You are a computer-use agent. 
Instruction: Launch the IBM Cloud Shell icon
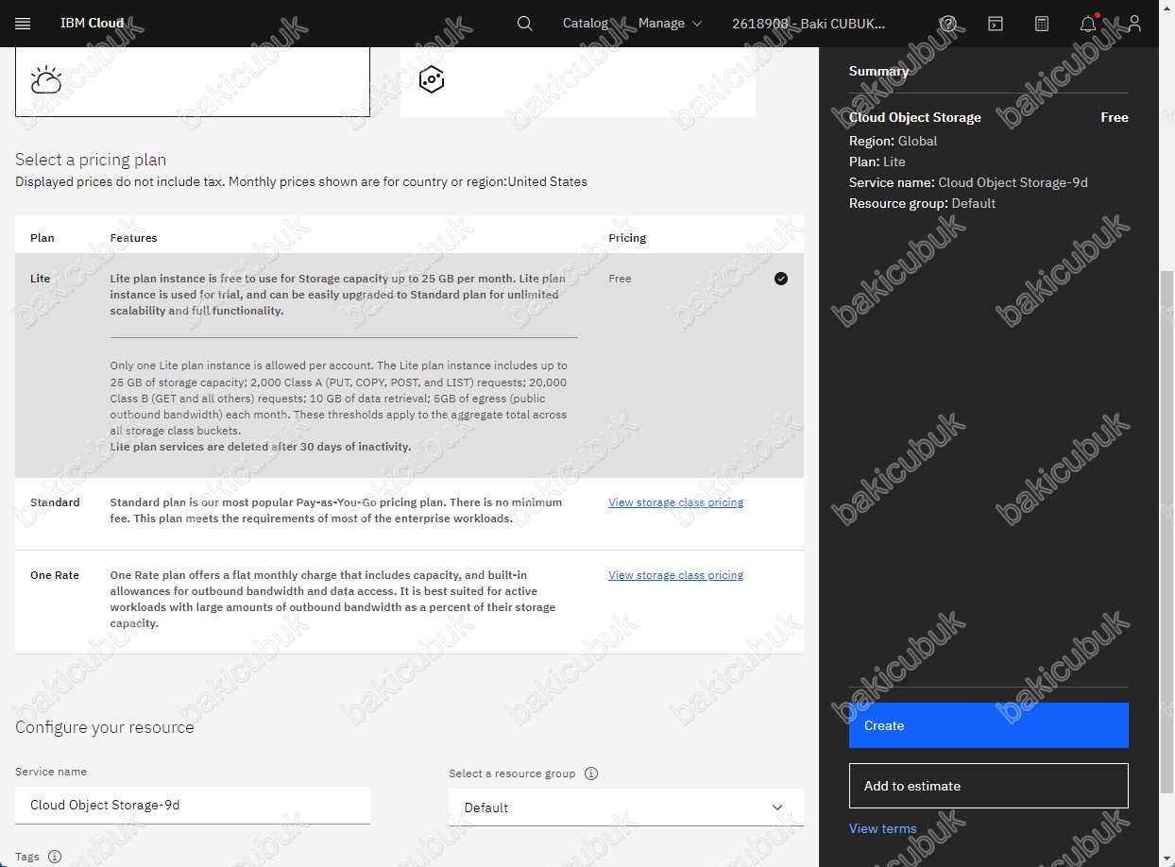pyautogui.click(x=996, y=24)
